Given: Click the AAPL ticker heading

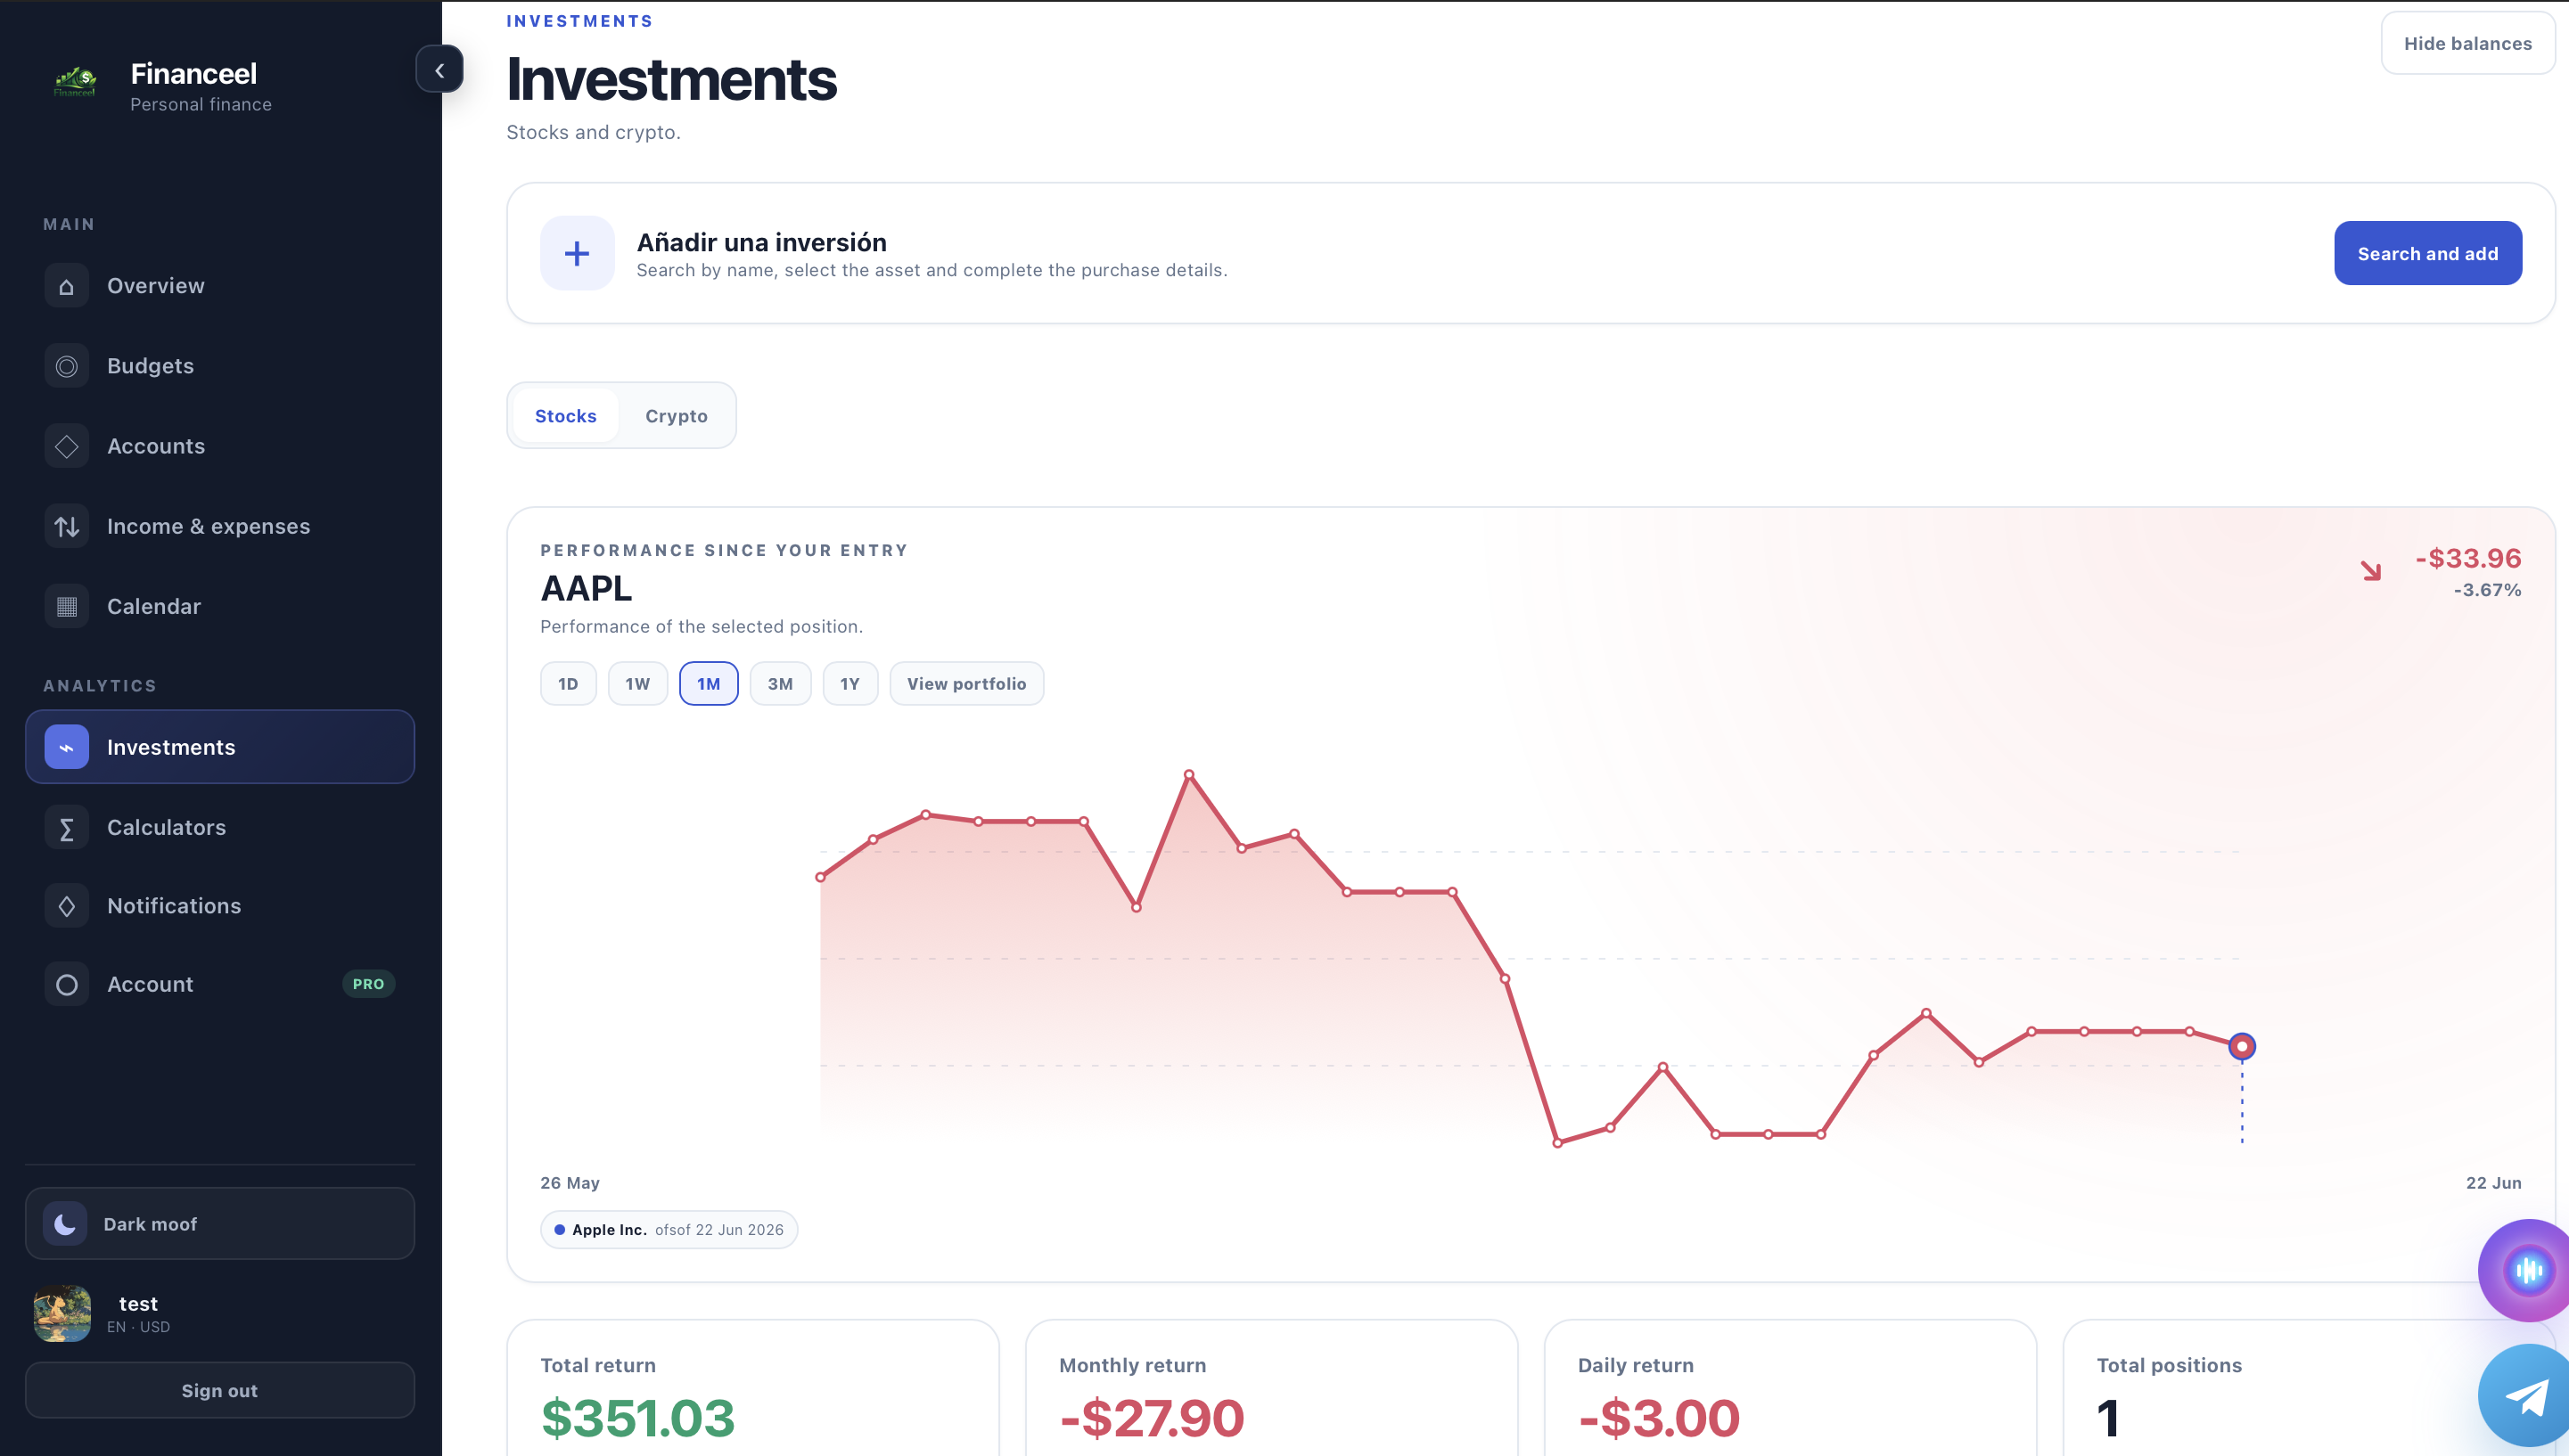Looking at the screenshot, I should pos(587,589).
